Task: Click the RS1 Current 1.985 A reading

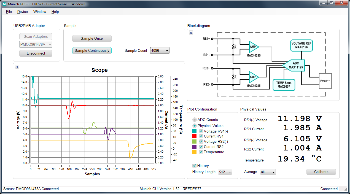Action: 302,128
